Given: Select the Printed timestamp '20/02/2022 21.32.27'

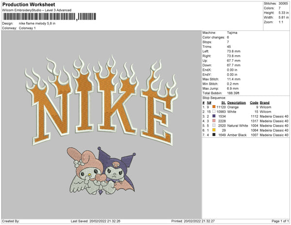Looking at the screenshot, I should (199, 221).
